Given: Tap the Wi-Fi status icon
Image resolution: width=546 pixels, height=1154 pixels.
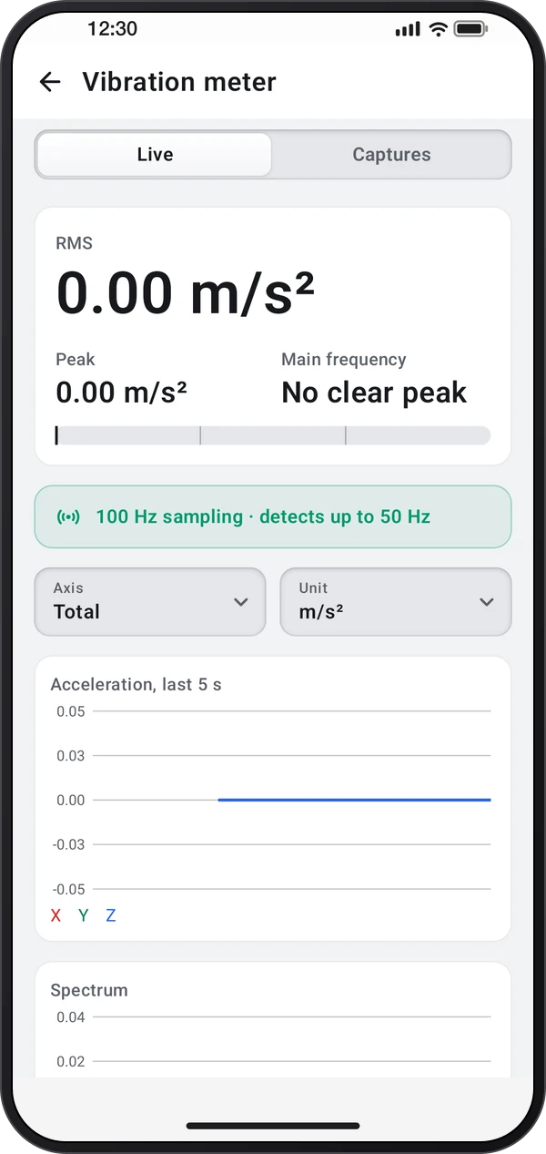Looking at the screenshot, I should point(439,29).
